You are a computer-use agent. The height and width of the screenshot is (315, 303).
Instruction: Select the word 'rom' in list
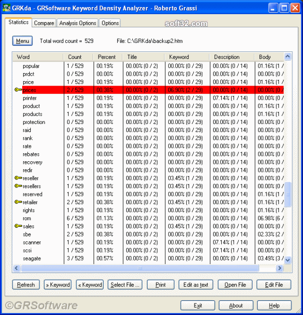(27, 218)
